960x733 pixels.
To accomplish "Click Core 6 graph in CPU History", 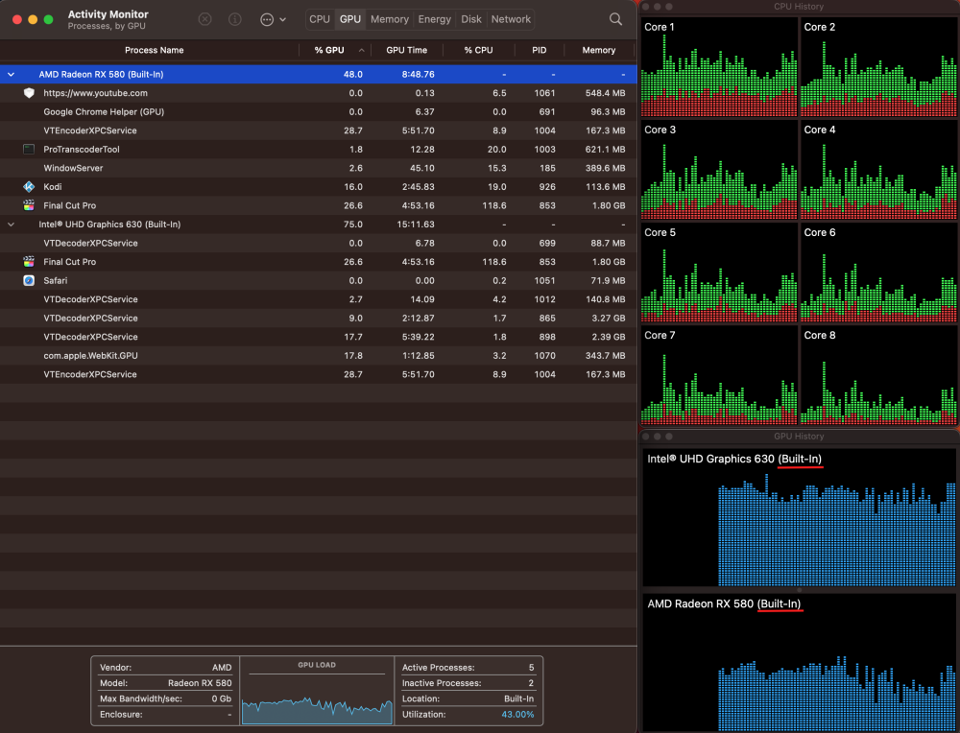I will tap(878, 272).
